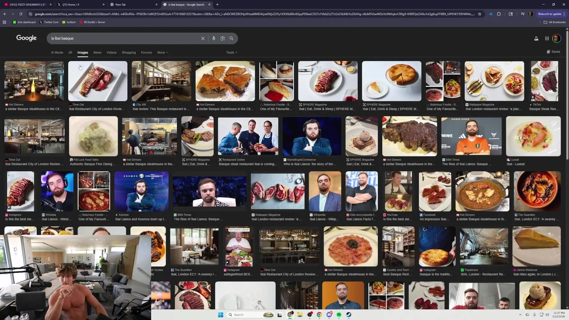Switch to News results tab
Viewport: 569px width, 320px height.
click(97, 52)
